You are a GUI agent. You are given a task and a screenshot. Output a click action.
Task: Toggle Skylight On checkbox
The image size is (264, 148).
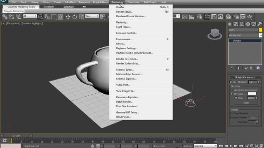coord(231,82)
